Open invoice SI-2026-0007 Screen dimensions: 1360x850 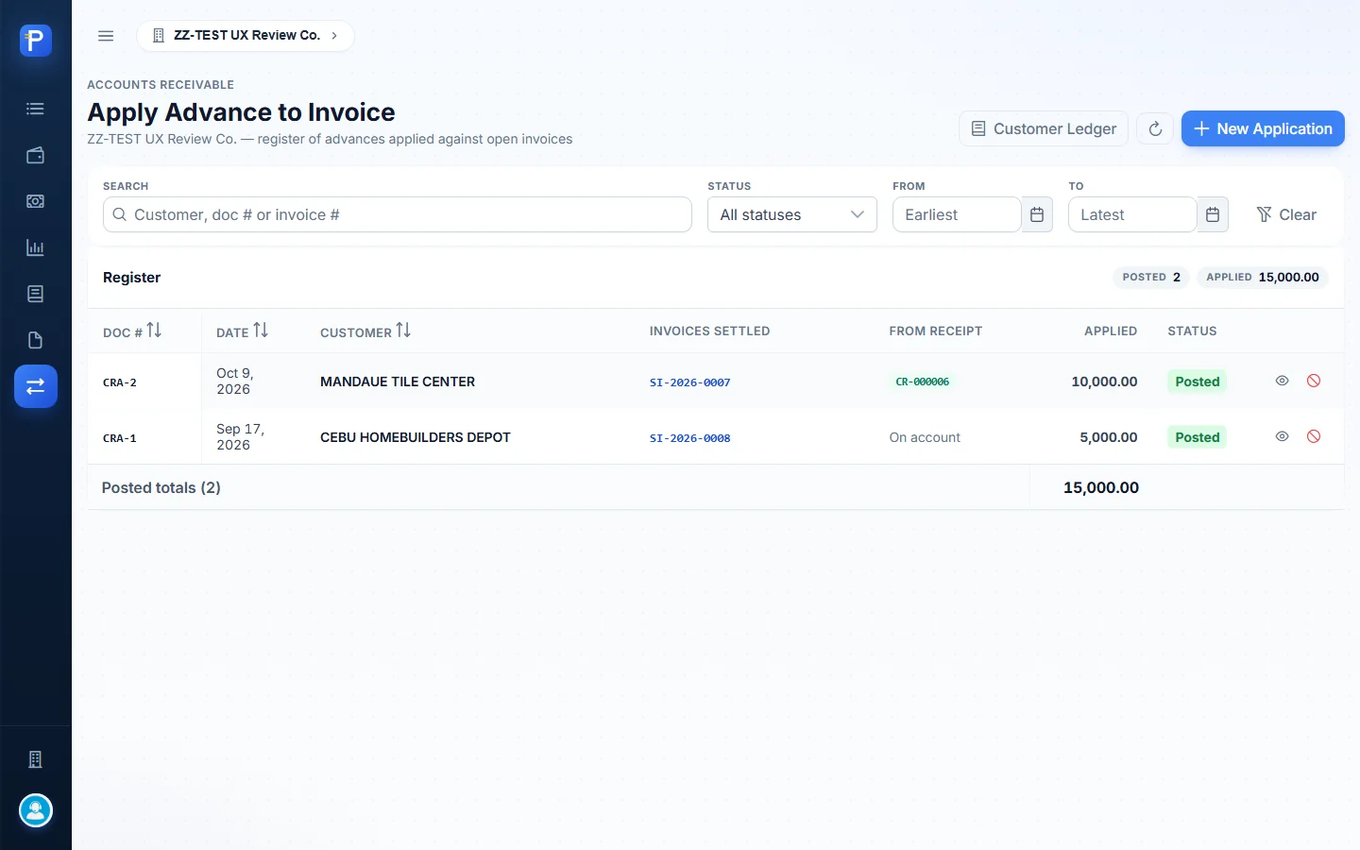coord(690,382)
